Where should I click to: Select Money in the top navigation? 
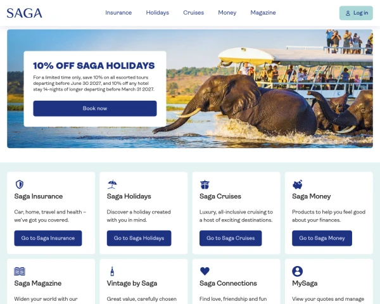227,13
